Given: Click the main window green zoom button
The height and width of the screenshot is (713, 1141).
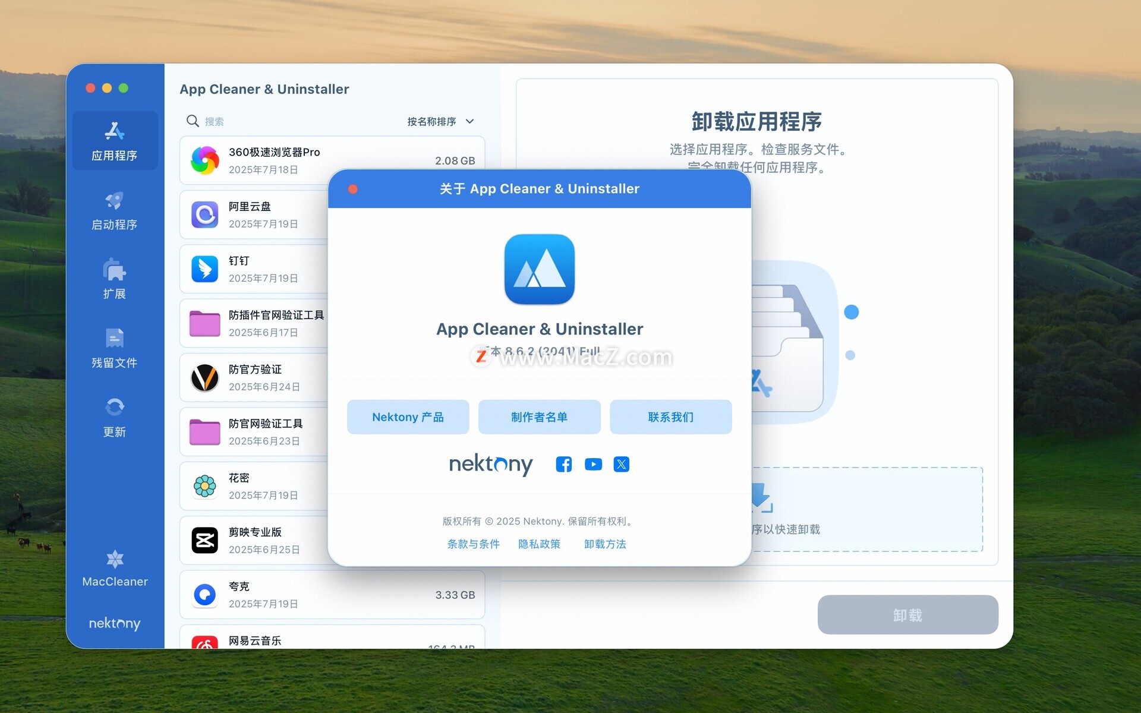Looking at the screenshot, I should (x=124, y=88).
